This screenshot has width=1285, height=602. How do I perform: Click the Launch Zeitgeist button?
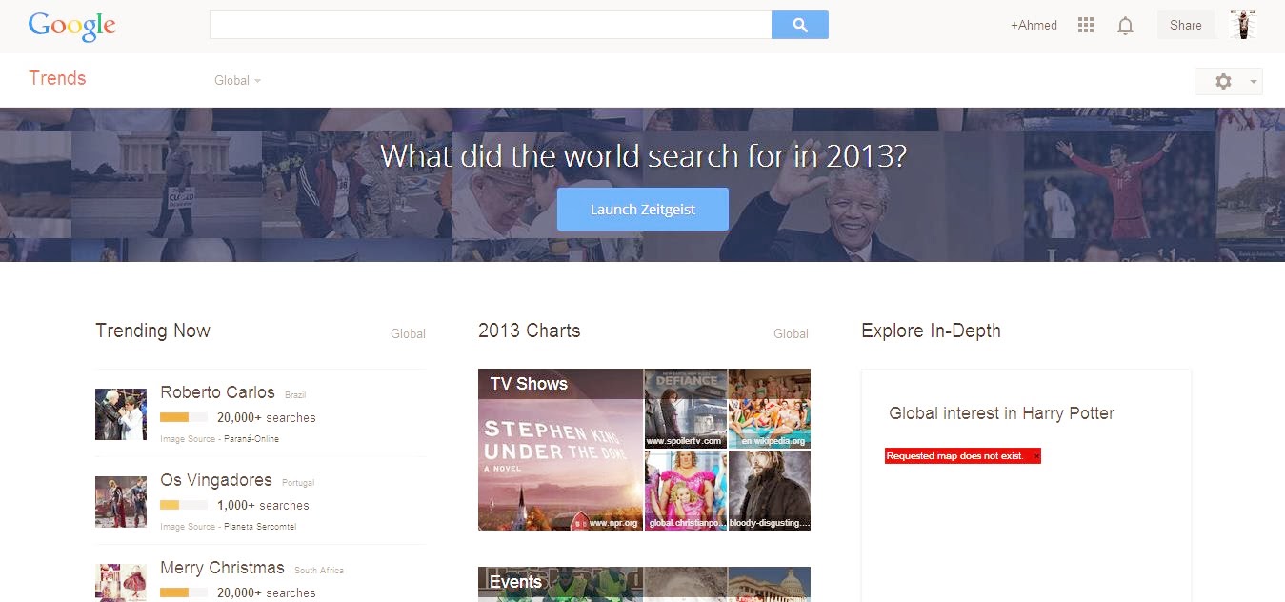(x=643, y=210)
